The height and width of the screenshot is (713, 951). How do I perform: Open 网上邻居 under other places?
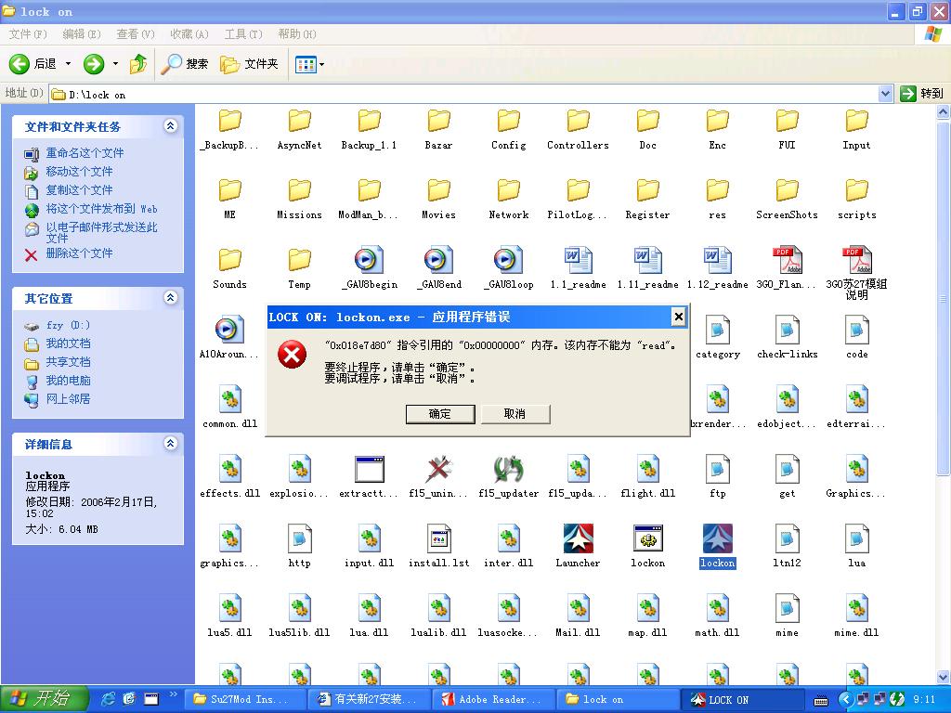(68, 399)
